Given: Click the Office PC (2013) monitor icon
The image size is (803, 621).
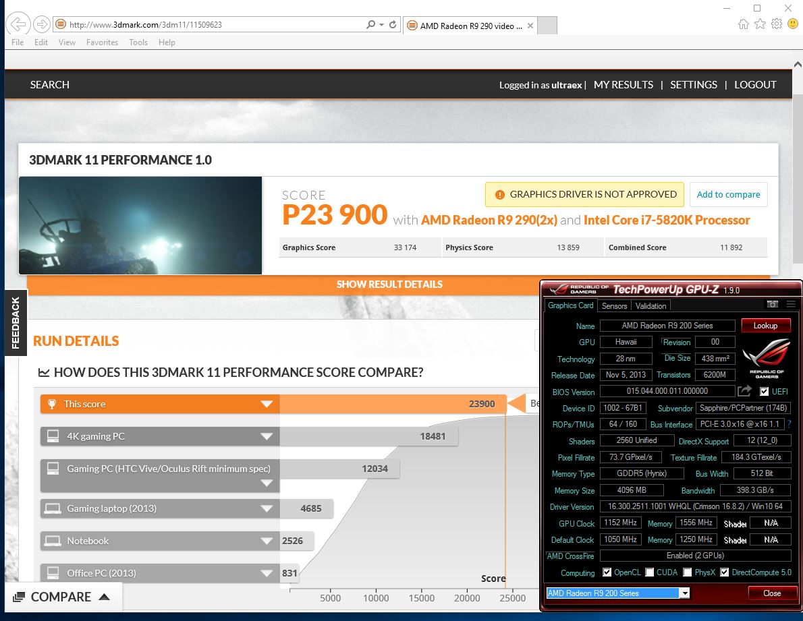Looking at the screenshot, I should pyautogui.click(x=53, y=573).
